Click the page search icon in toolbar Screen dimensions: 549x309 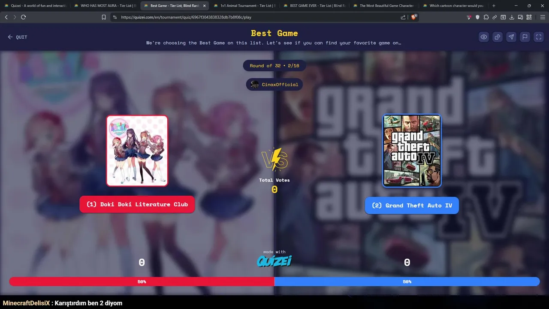[x=503, y=17]
